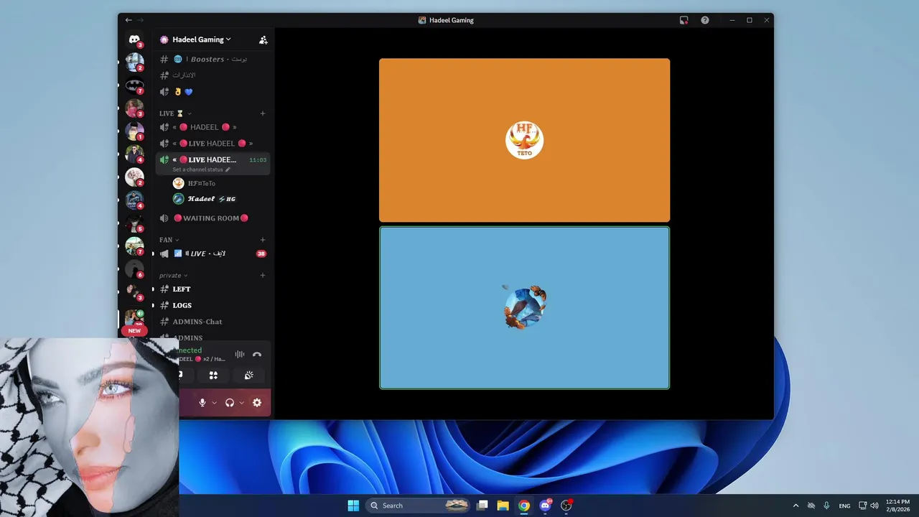
Task: Open the LIVE لايف announcement channel
Action: click(x=213, y=253)
